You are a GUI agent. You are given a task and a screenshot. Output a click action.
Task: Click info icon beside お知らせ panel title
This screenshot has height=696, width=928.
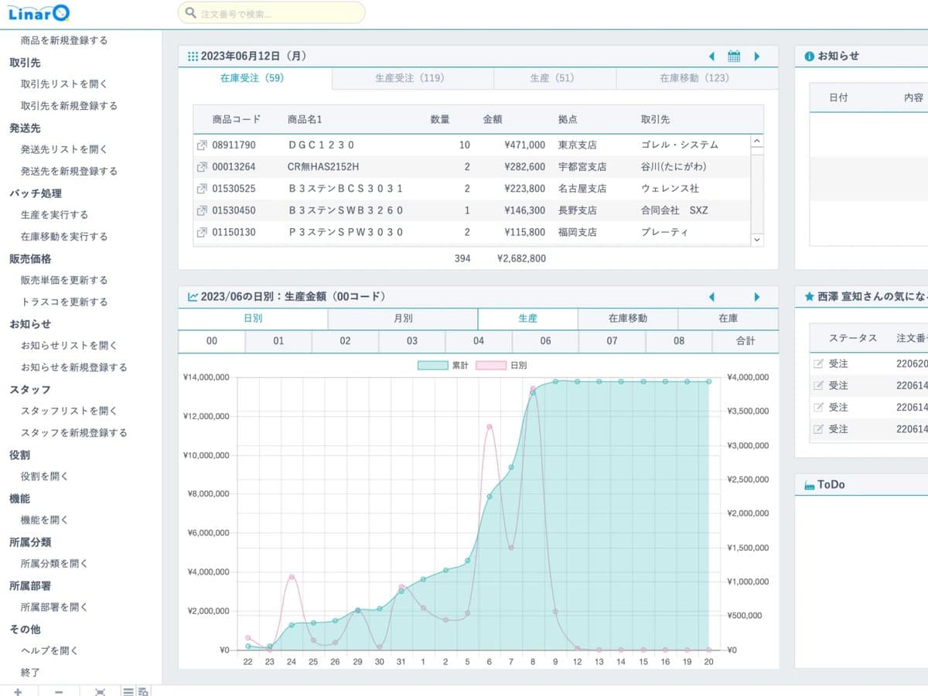[x=809, y=56]
